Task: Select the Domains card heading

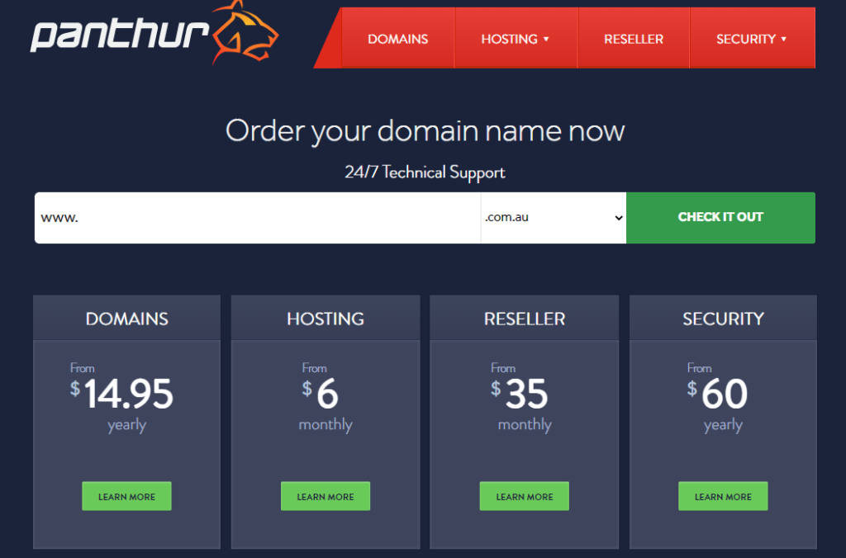Action: (126, 319)
